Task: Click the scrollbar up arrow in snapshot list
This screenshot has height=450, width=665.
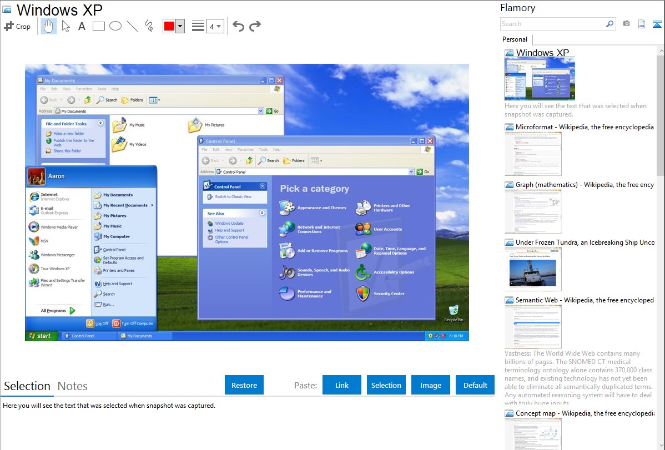Action: pyautogui.click(x=661, y=50)
